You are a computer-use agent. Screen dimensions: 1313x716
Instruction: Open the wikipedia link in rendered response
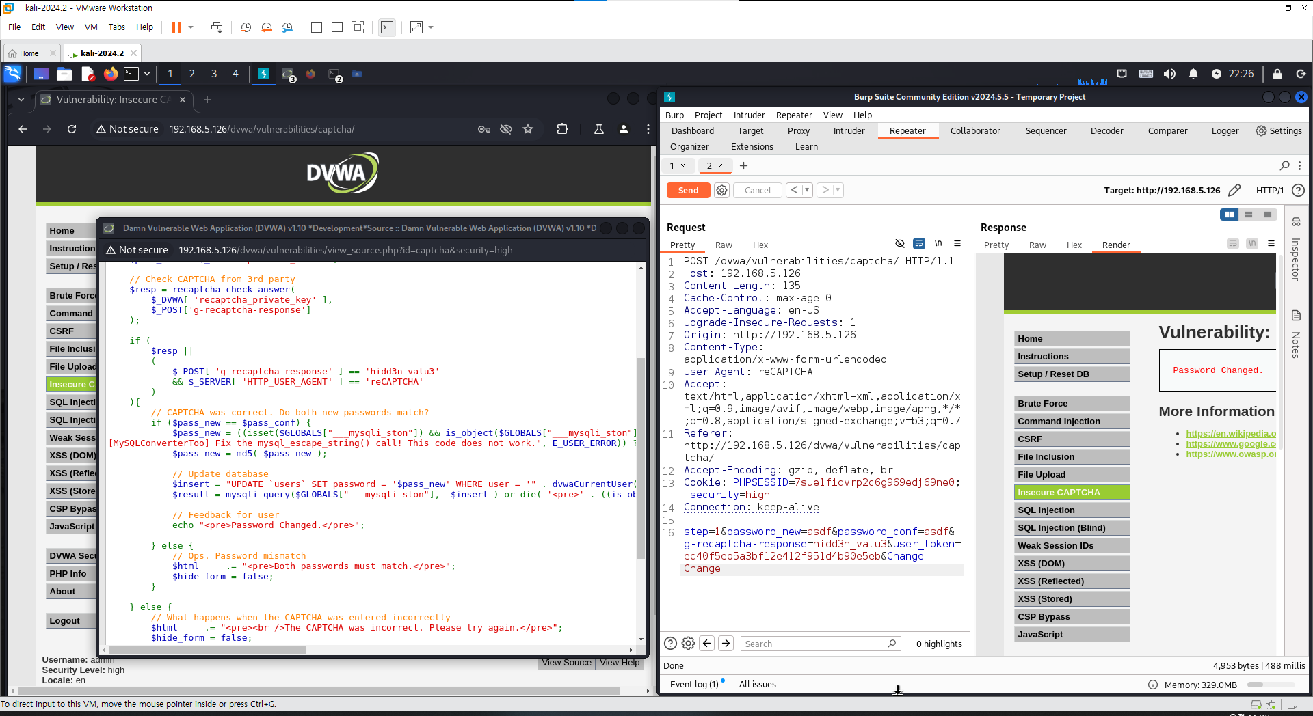[1231, 434]
